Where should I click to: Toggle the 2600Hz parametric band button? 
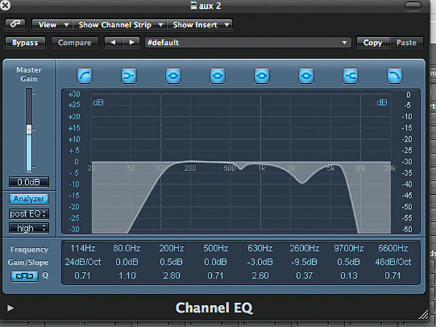[x=306, y=76]
